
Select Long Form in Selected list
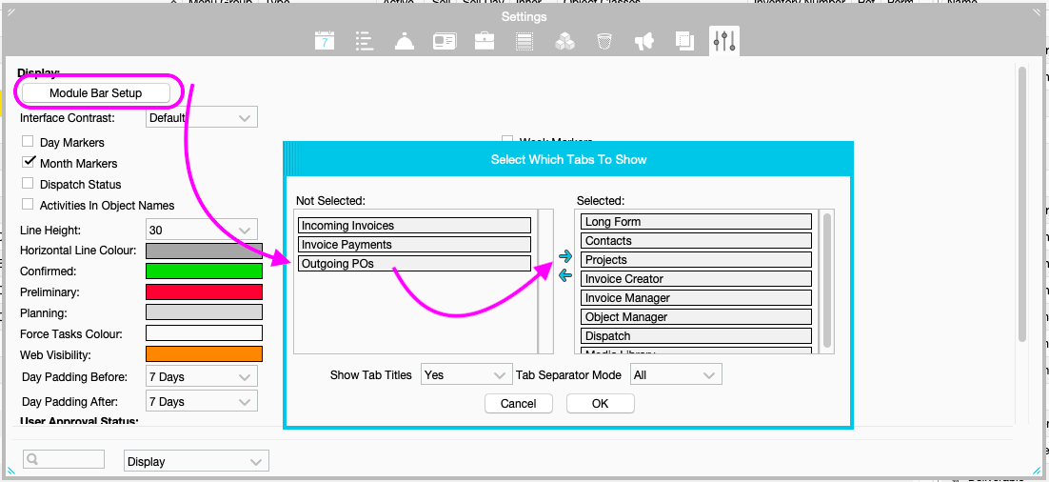pos(697,222)
